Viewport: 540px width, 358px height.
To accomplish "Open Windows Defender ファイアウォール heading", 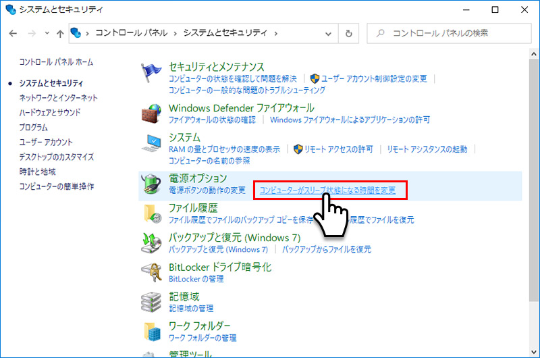I will 242,108.
